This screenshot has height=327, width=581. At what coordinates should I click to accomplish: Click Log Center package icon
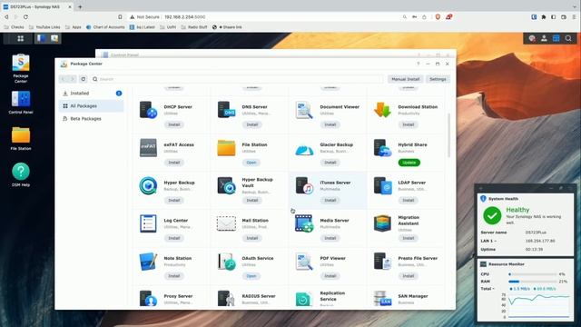[148, 223]
